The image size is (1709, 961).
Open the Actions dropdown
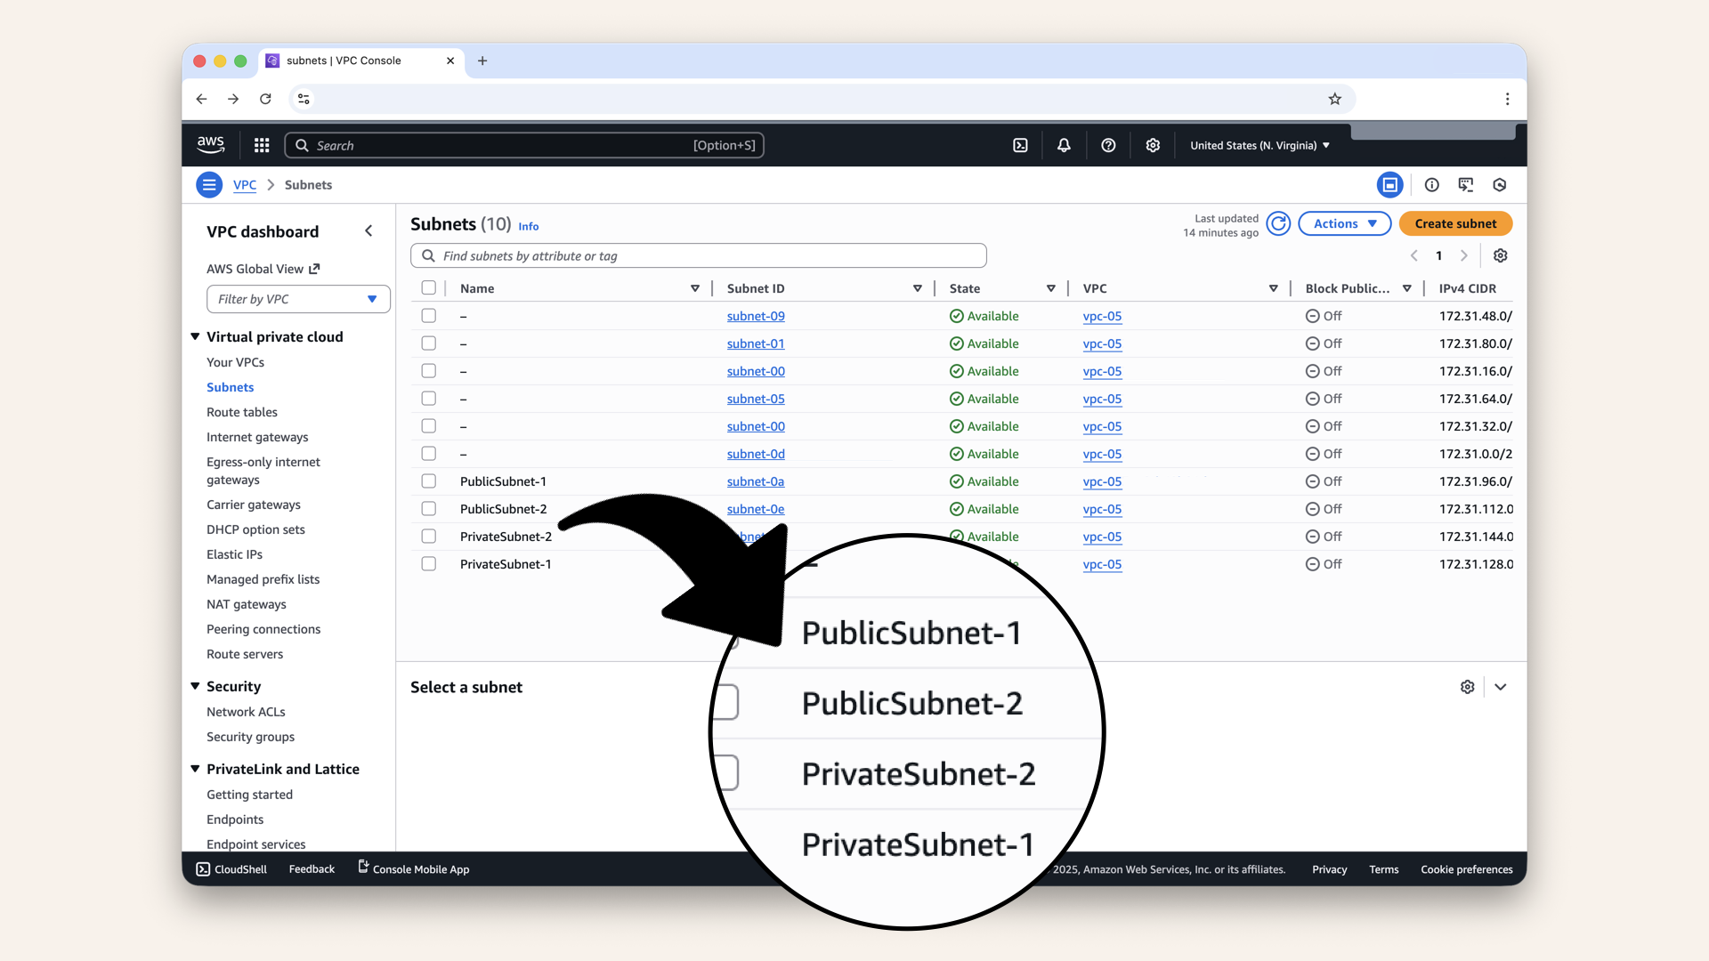click(1344, 223)
